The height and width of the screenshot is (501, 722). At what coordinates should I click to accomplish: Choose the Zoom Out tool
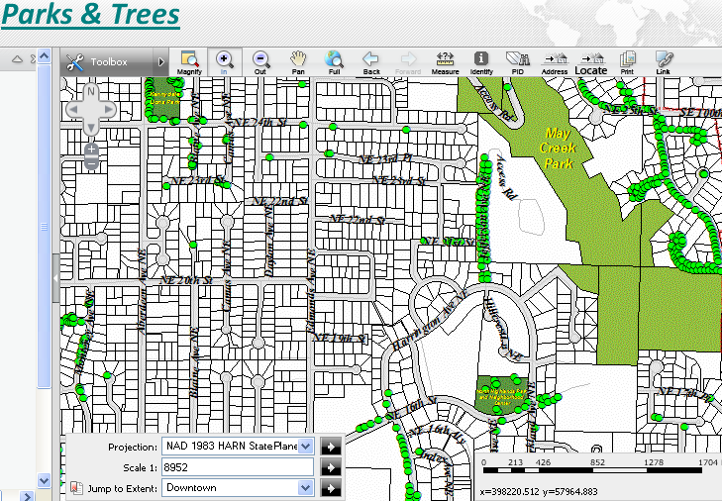pyautogui.click(x=260, y=61)
